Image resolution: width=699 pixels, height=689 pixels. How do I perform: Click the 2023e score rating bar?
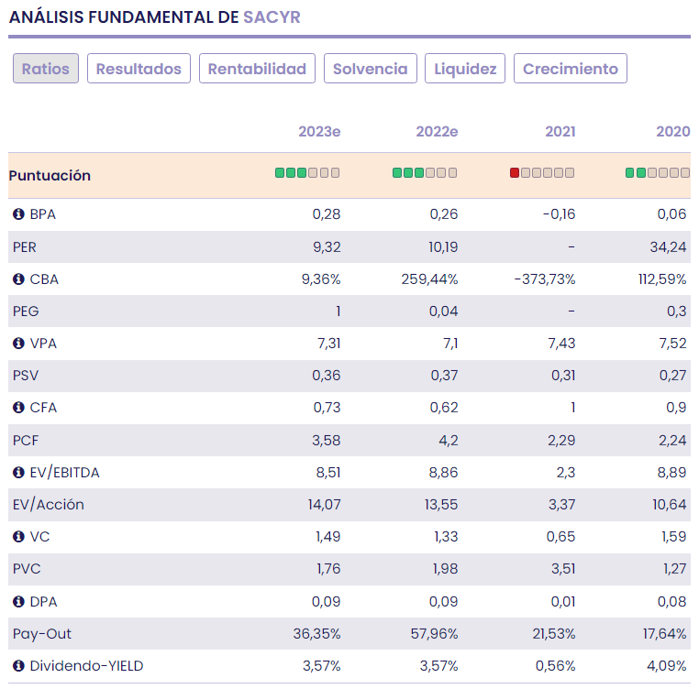307,173
